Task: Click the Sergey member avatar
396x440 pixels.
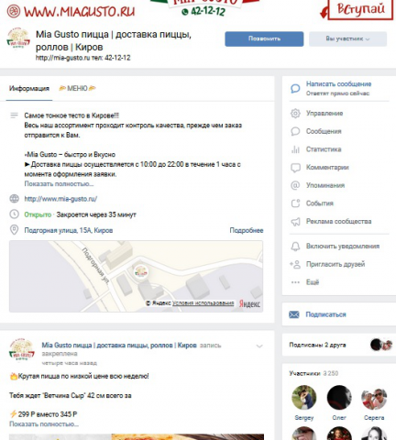Action: tap(303, 397)
